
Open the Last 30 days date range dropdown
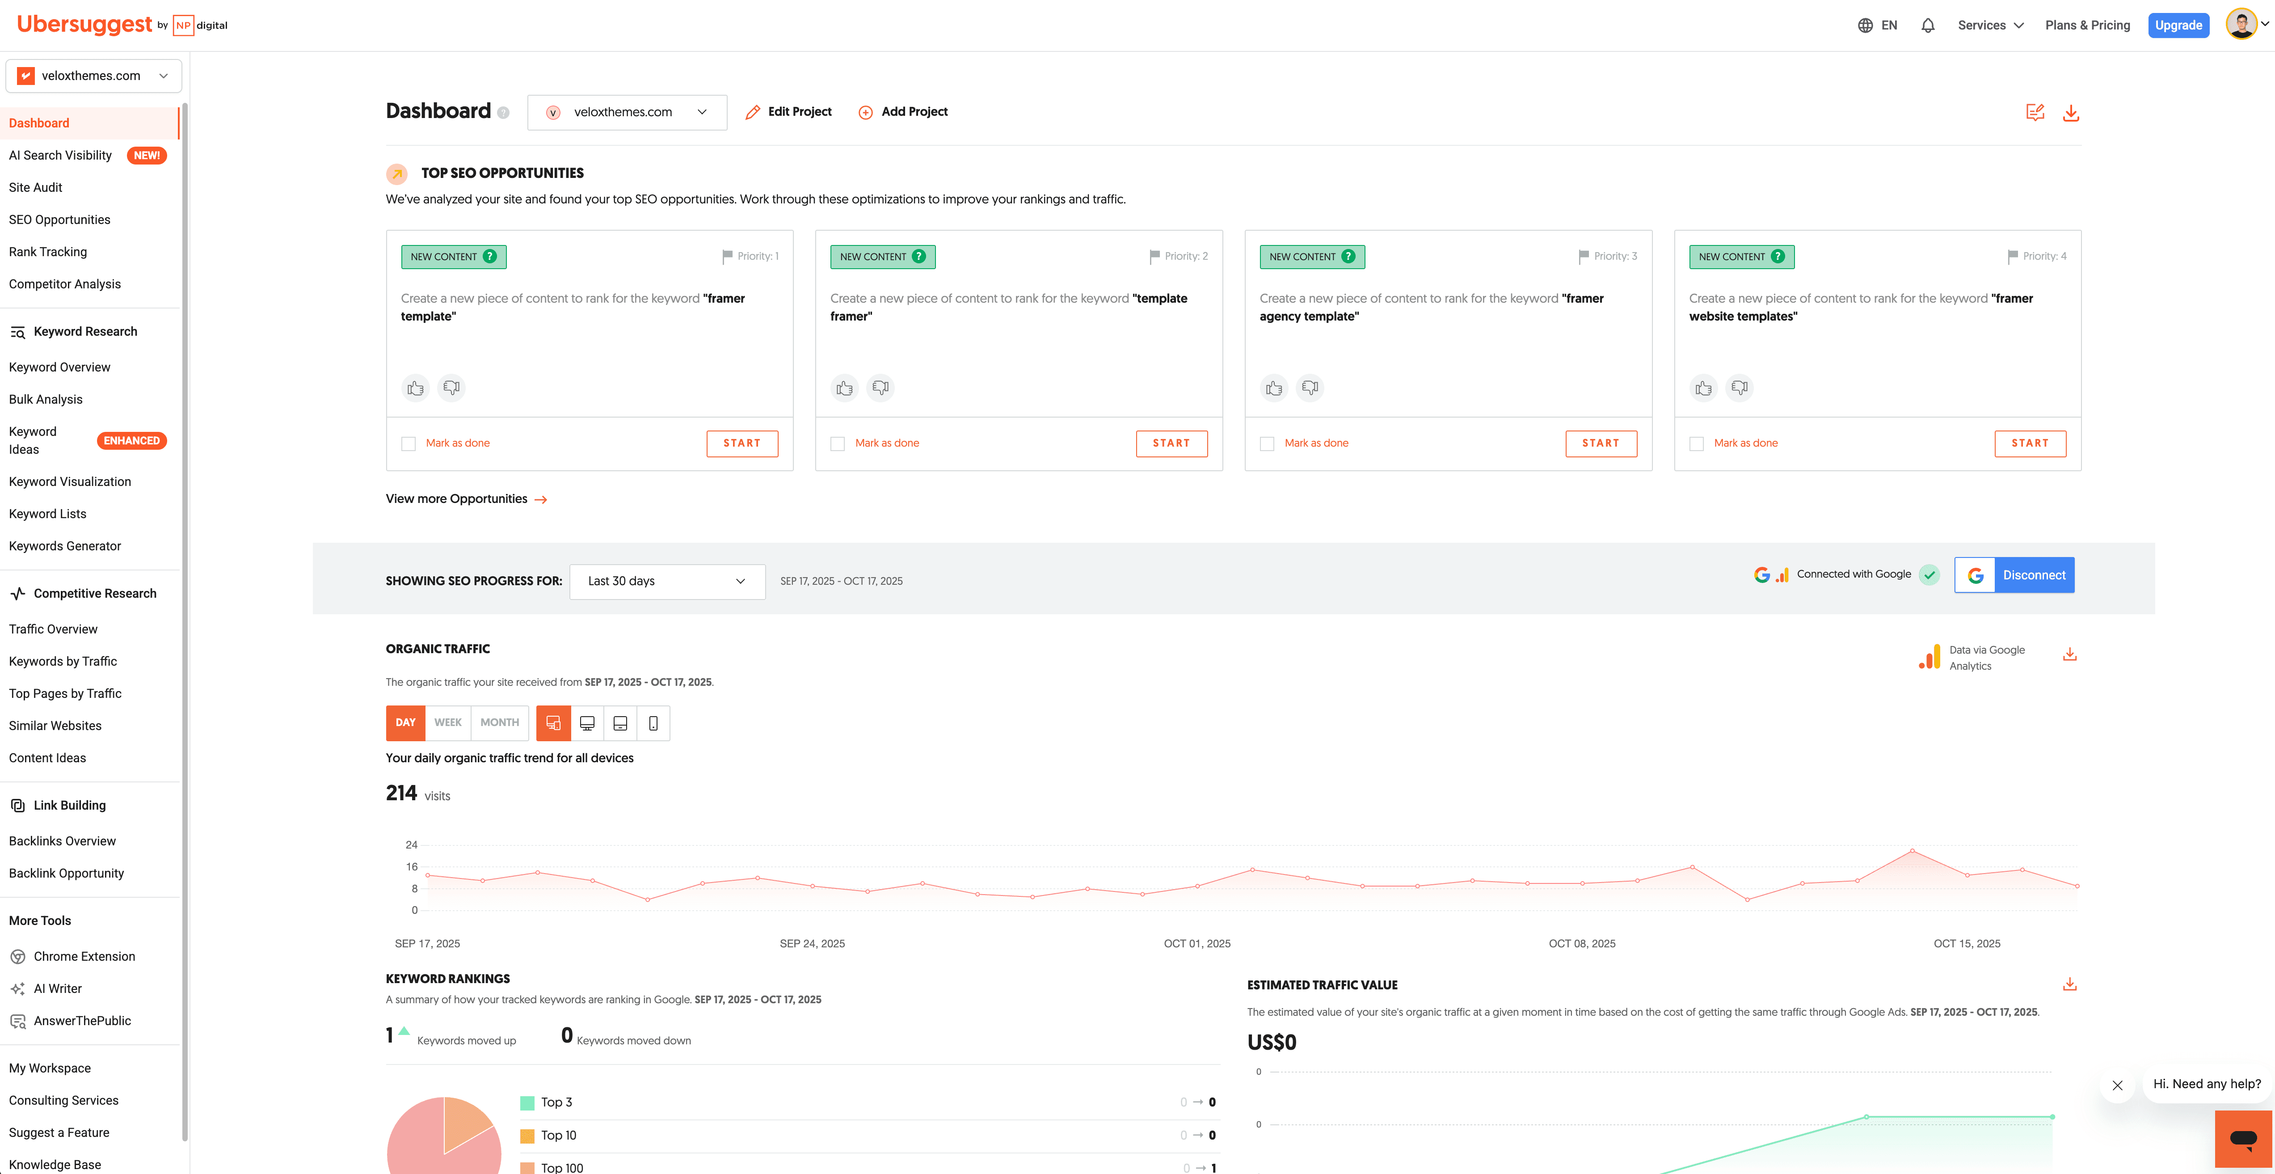click(x=667, y=581)
